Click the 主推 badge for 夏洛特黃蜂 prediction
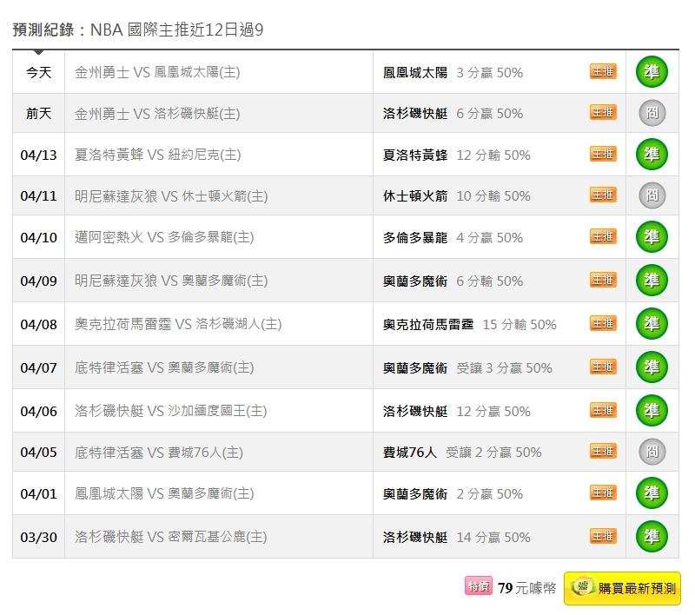This screenshot has height=615, width=695. point(603,154)
